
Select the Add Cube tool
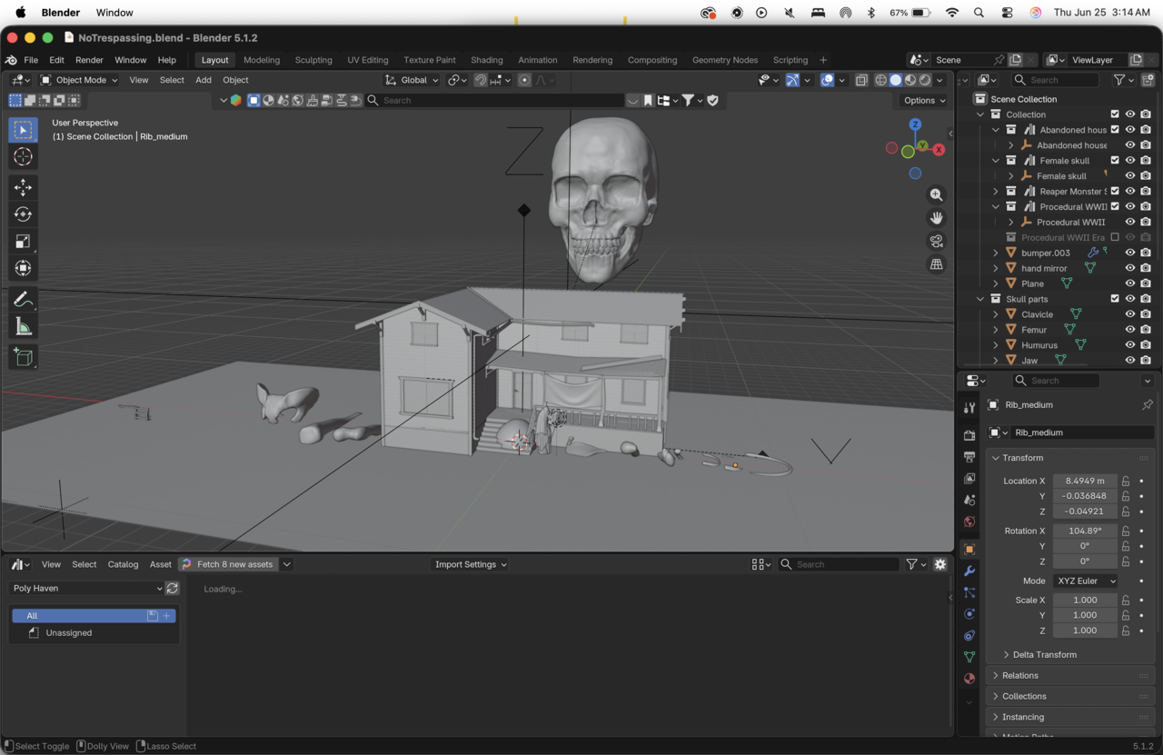24,358
